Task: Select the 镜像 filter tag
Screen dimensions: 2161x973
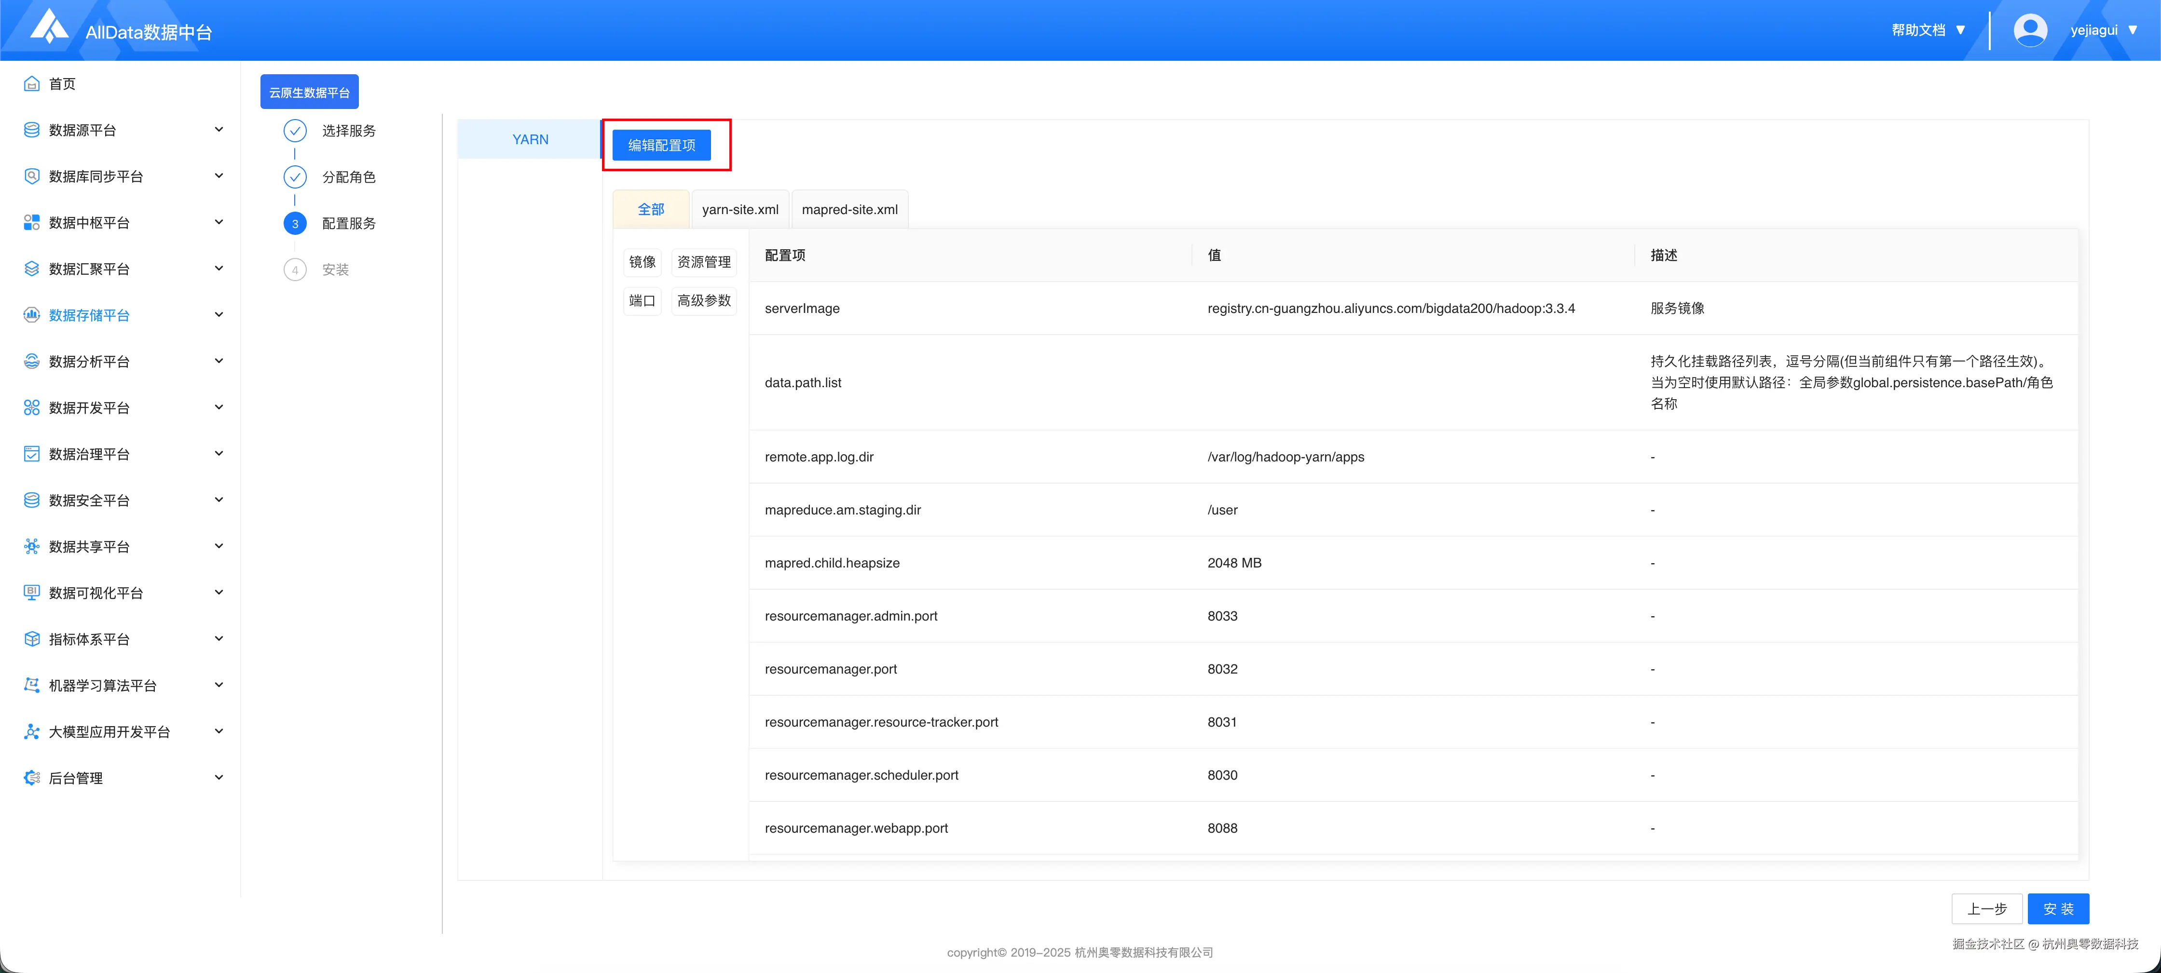Action: point(642,262)
